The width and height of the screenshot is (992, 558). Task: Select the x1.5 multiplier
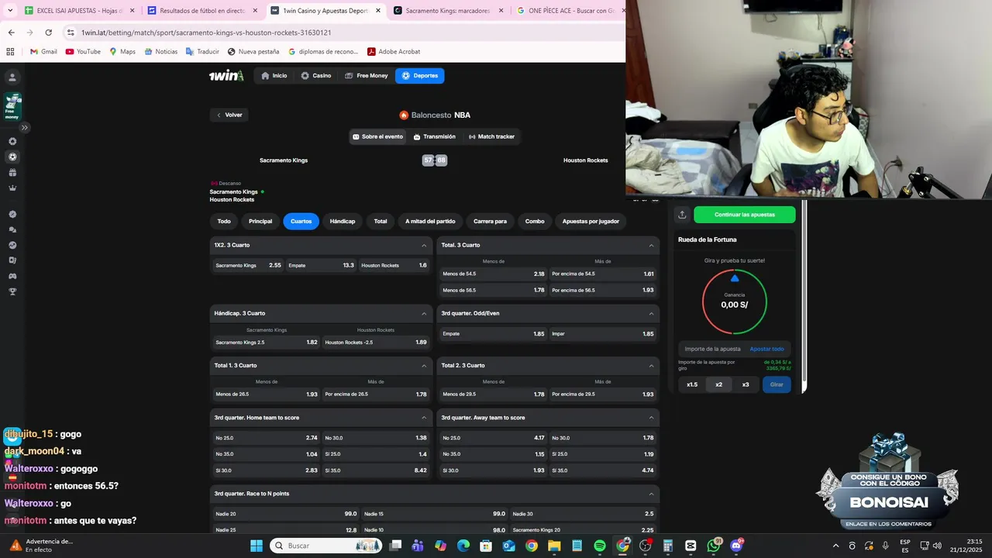point(692,384)
